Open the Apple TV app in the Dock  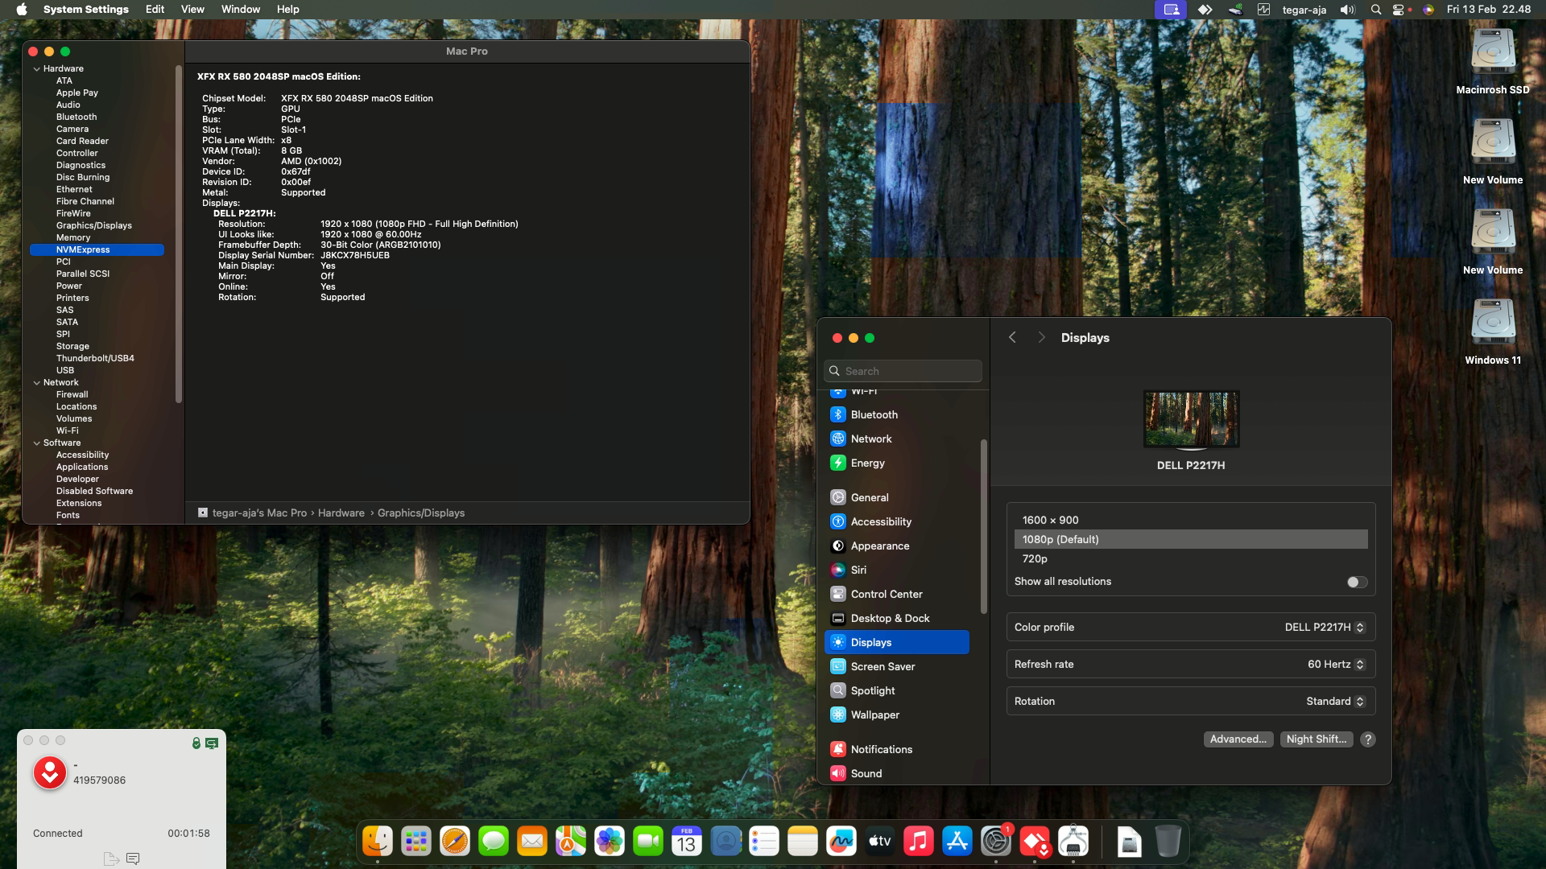tap(880, 842)
